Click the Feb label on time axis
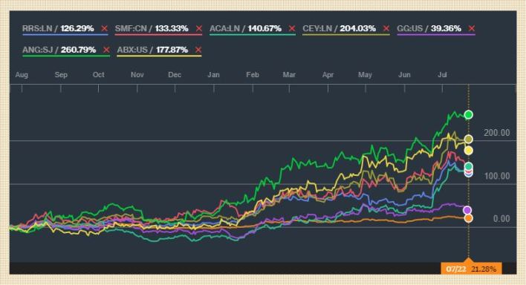The height and width of the screenshot is (285, 526). click(253, 75)
